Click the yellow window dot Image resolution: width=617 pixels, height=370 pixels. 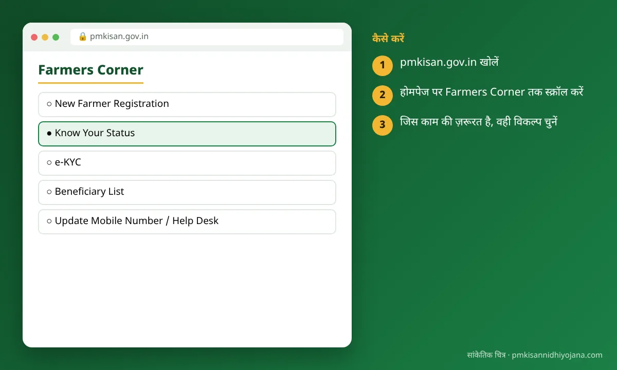click(x=45, y=37)
